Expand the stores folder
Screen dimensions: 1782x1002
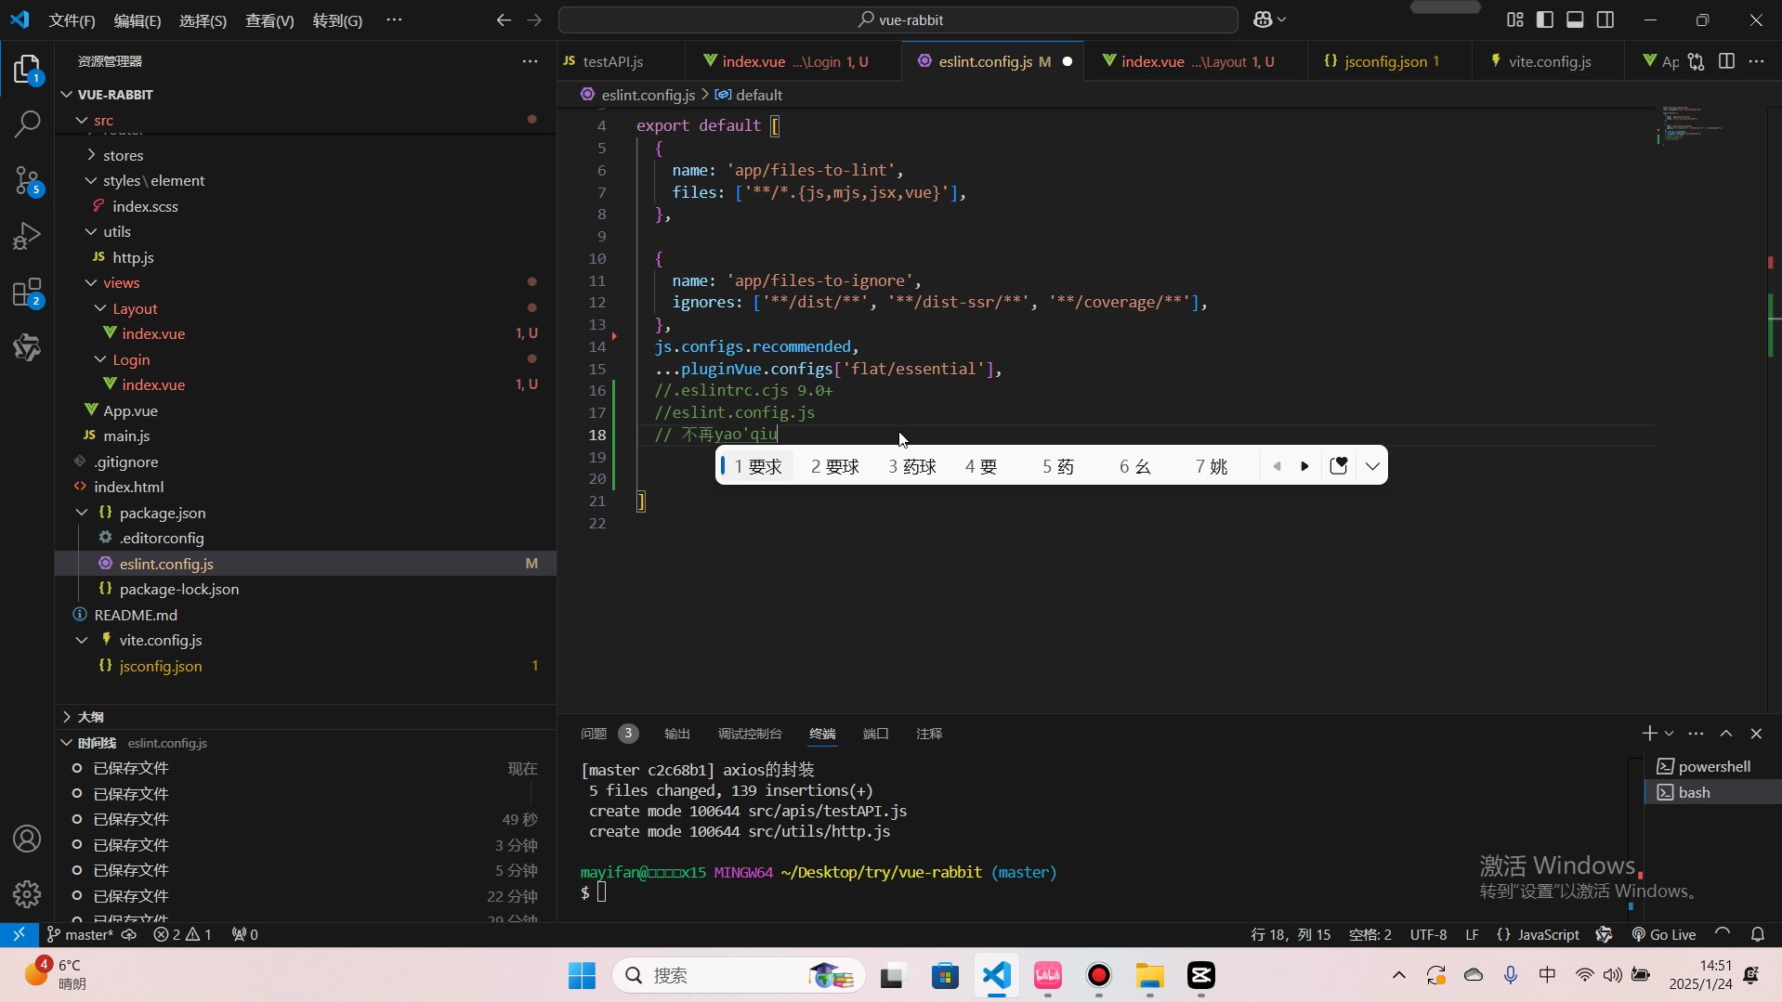click(306, 155)
